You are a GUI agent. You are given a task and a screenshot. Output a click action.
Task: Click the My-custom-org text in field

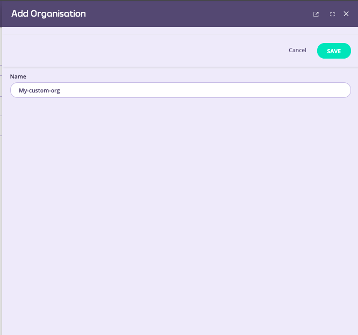(x=39, y=90)
